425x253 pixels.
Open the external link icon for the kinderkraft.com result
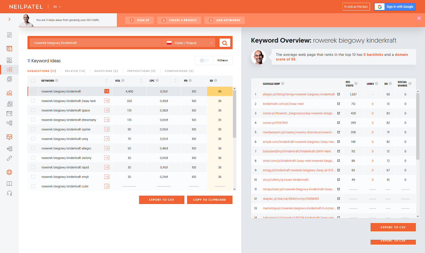click(x=338, y=104)
